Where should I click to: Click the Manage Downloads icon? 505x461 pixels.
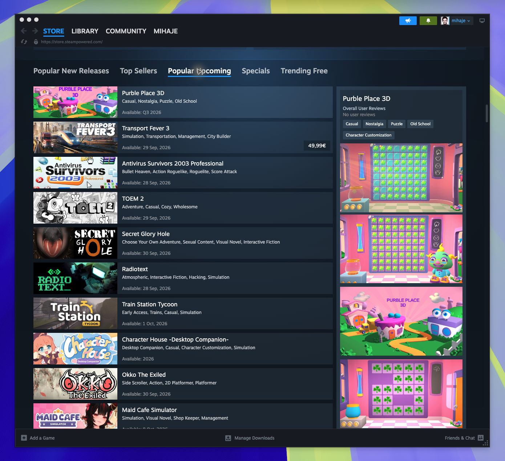pos(228,438)
